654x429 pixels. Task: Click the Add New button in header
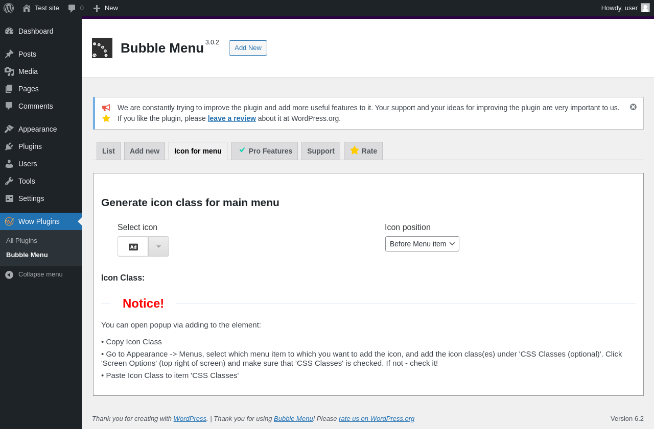tap(248, 48)
